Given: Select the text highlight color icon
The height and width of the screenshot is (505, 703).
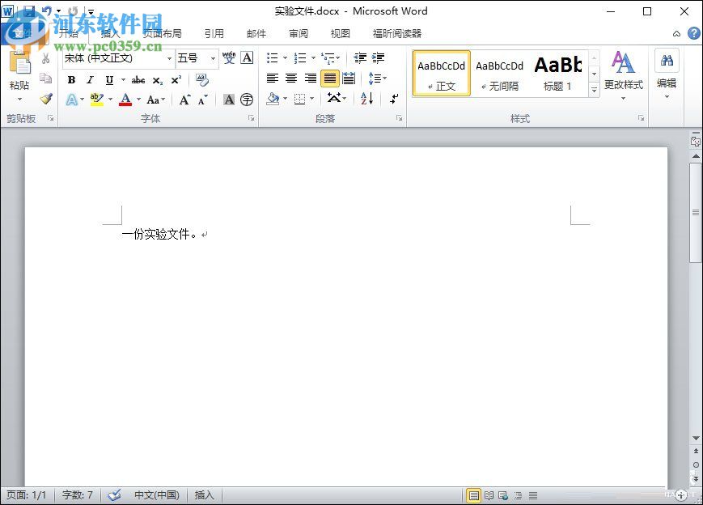Looking at the screenshot, I should (96, 99).
